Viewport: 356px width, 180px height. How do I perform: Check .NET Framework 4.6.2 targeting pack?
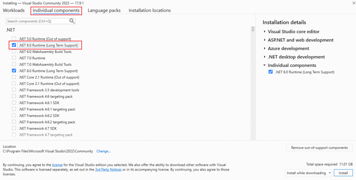[x=14, y=122]
